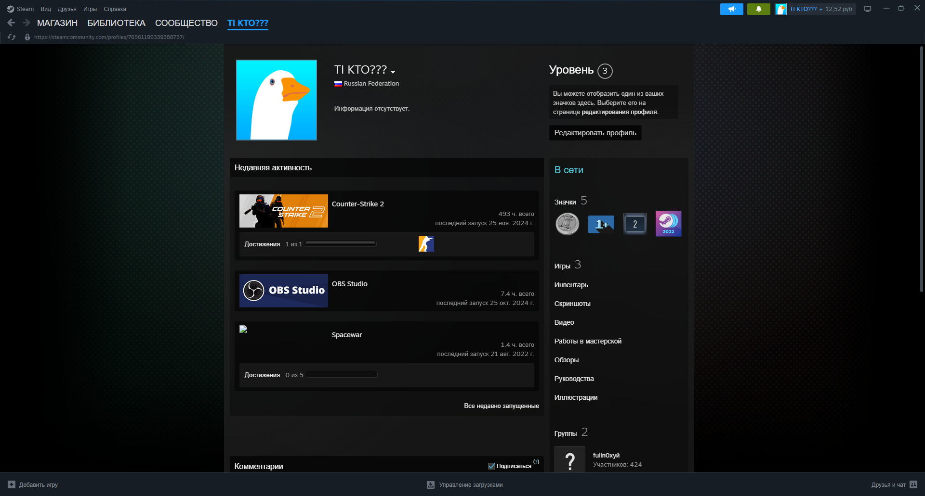Click the Russian Federation flag icon
The image size is (925, 496).
point(338,84)
